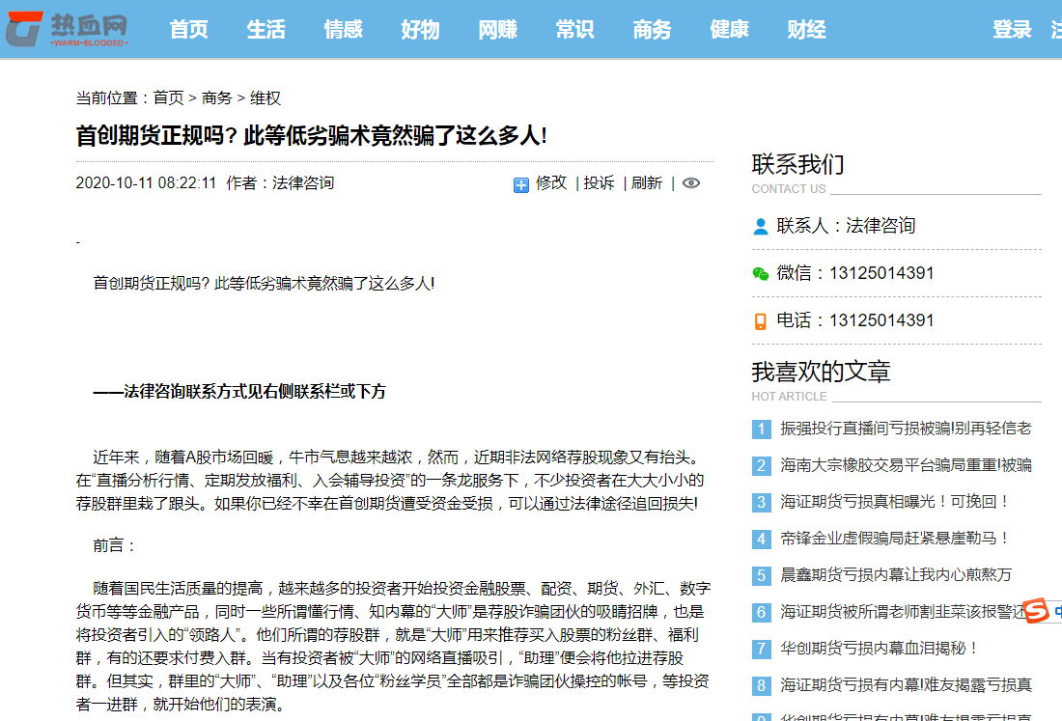Open article 华创期货亏损内幕血泪揭秘
The height and width of the screenshot is (721, 1062).
880,649
